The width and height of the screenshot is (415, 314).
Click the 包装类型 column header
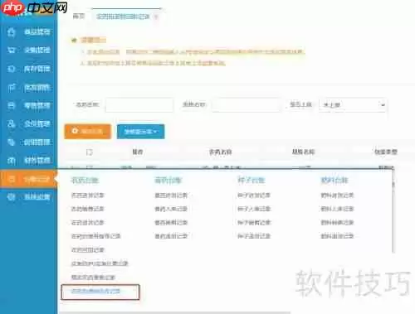pyautogui.click(x=386, y=152)
